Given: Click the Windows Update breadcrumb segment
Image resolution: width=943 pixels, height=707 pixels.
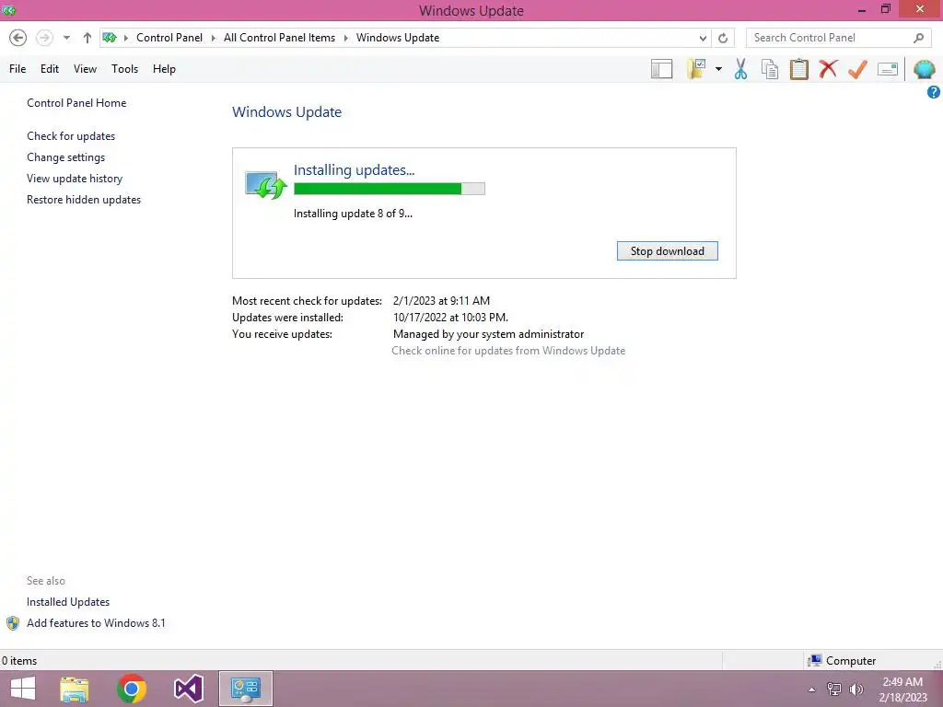Looking at the screenshot, I should click(x=398, y=38).
